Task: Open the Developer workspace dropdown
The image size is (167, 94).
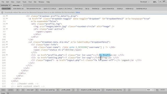Action: tap(145, 2)
